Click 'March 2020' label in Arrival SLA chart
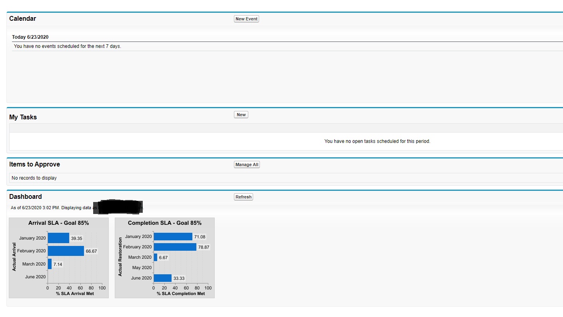 34,264
